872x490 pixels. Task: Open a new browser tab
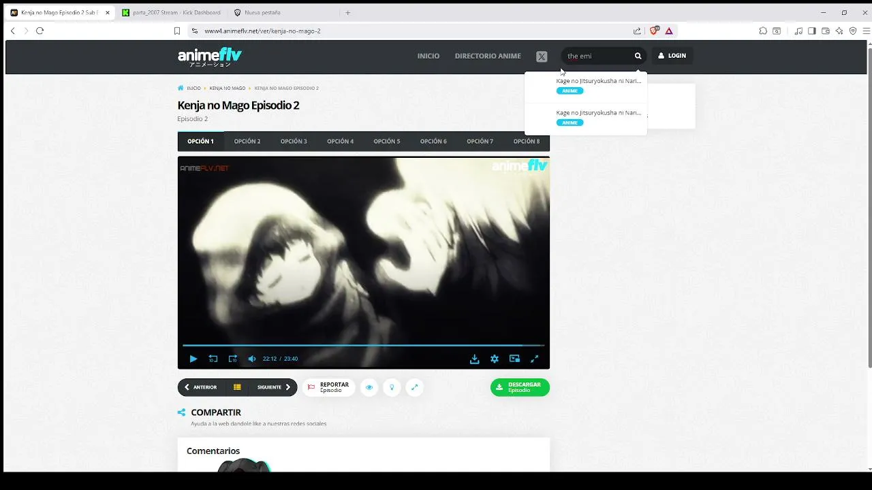[x=348, y=12]
